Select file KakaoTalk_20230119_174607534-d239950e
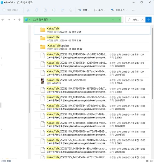The height and width of the screenshot is (162, 154). click(92, 64)
